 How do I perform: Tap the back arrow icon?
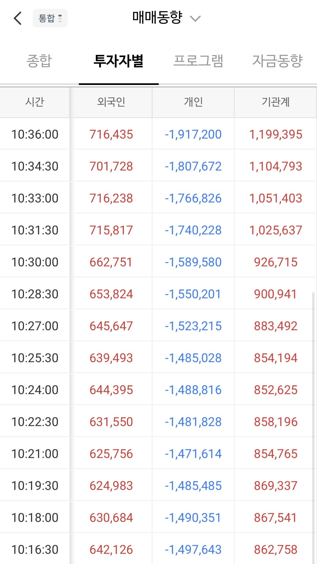pyautogui.click(x=18, y=18)
